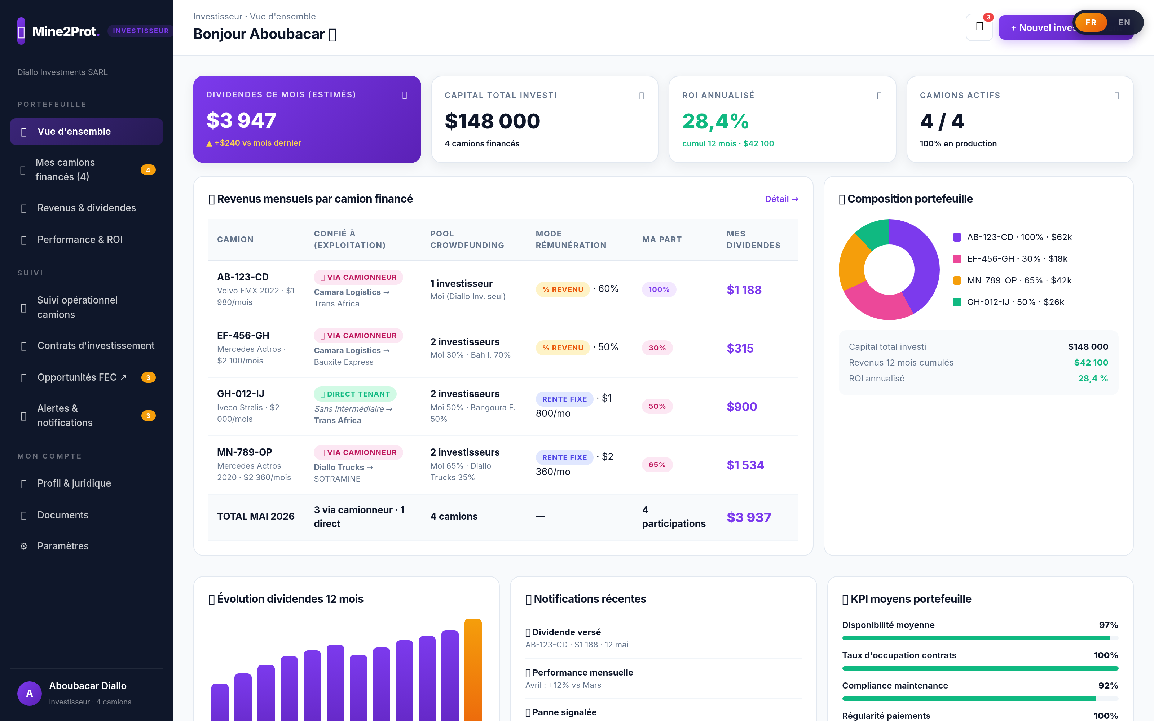Image resolution: width=1154 pixels, height=721 pixels.
Task: Click the $1 188 dividend value
Action: (x=744, y=290)
